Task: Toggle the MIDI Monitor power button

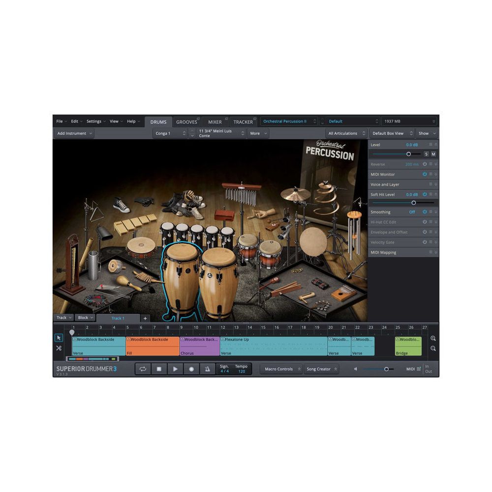Action: [x=425, y=174]
